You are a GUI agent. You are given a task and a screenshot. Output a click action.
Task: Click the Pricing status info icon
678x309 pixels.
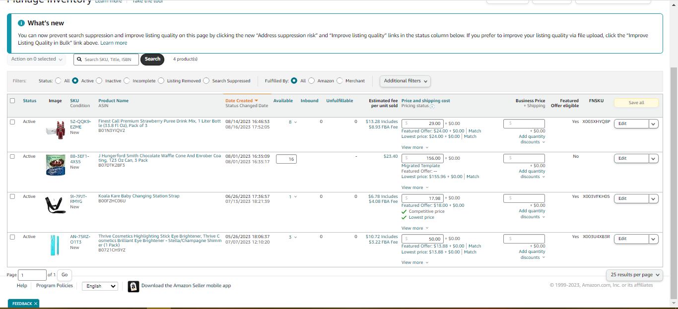pyautogui.click(x=432, y=106)
